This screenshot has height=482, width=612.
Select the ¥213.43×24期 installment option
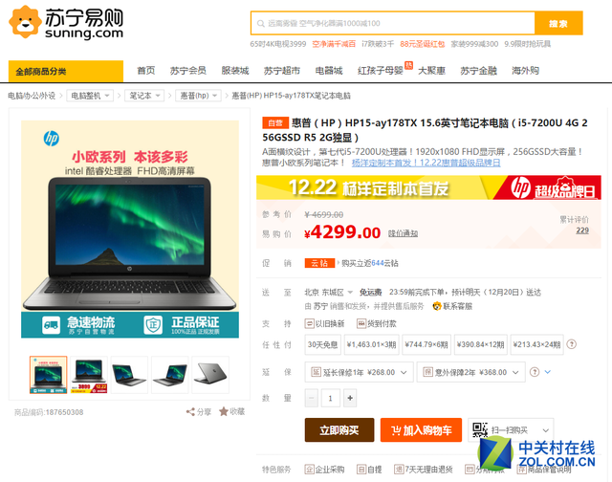(x=537, y=344)
